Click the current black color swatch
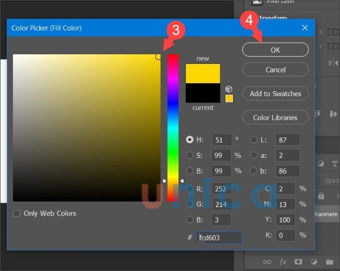This screenshot has width=340, height=271. tap(203, 93)
